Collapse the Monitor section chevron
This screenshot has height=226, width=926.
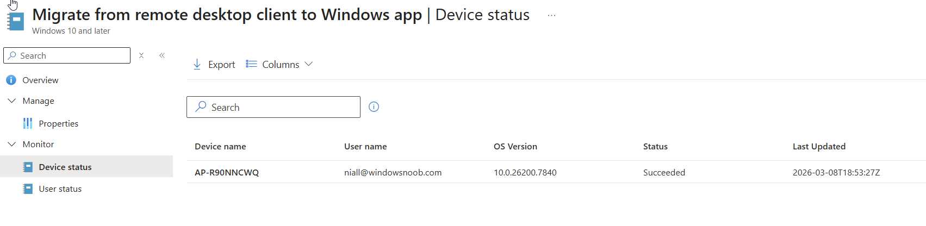pos(11,144)
